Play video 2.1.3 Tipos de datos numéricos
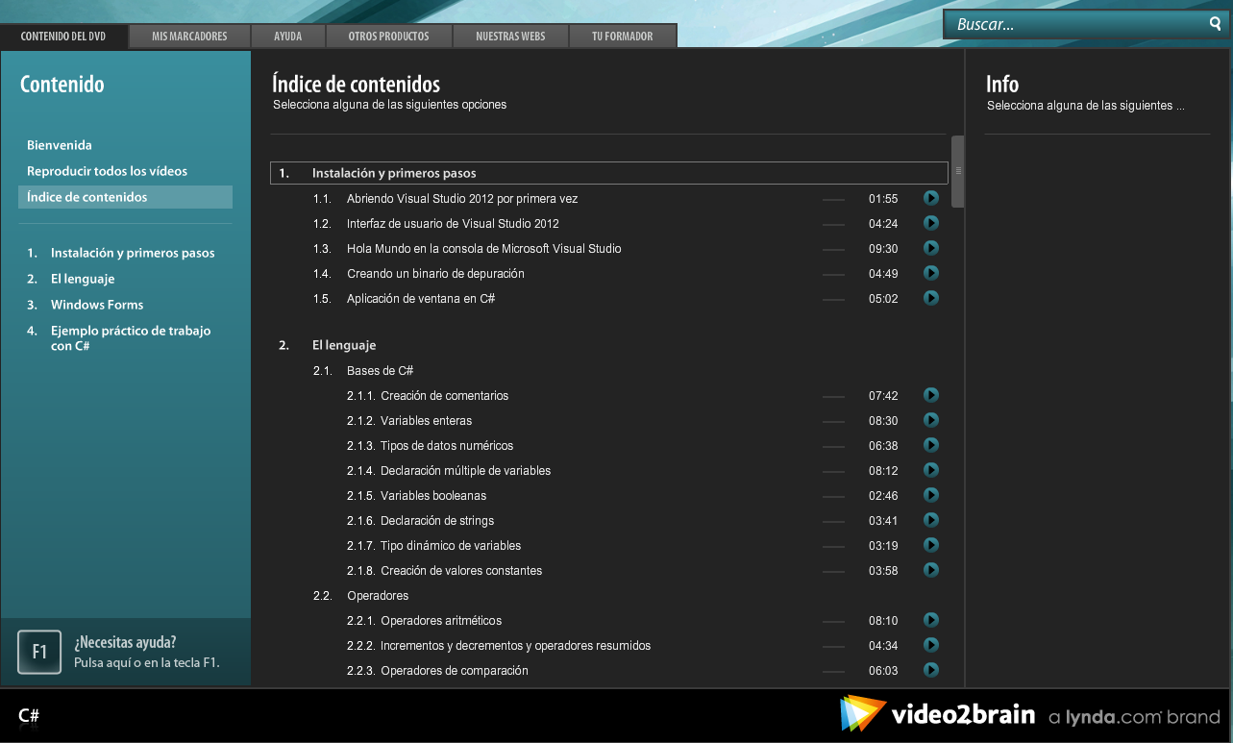Viewport: 1233px width, 743px height. click(930, 445)
